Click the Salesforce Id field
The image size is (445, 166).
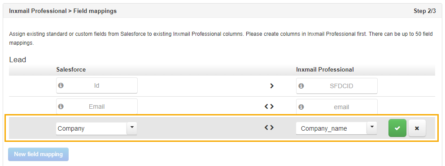pos(97,85)
